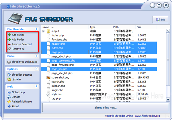Click the Updates box icon
The image size is (172, 120).
click(x=9, y=79)
